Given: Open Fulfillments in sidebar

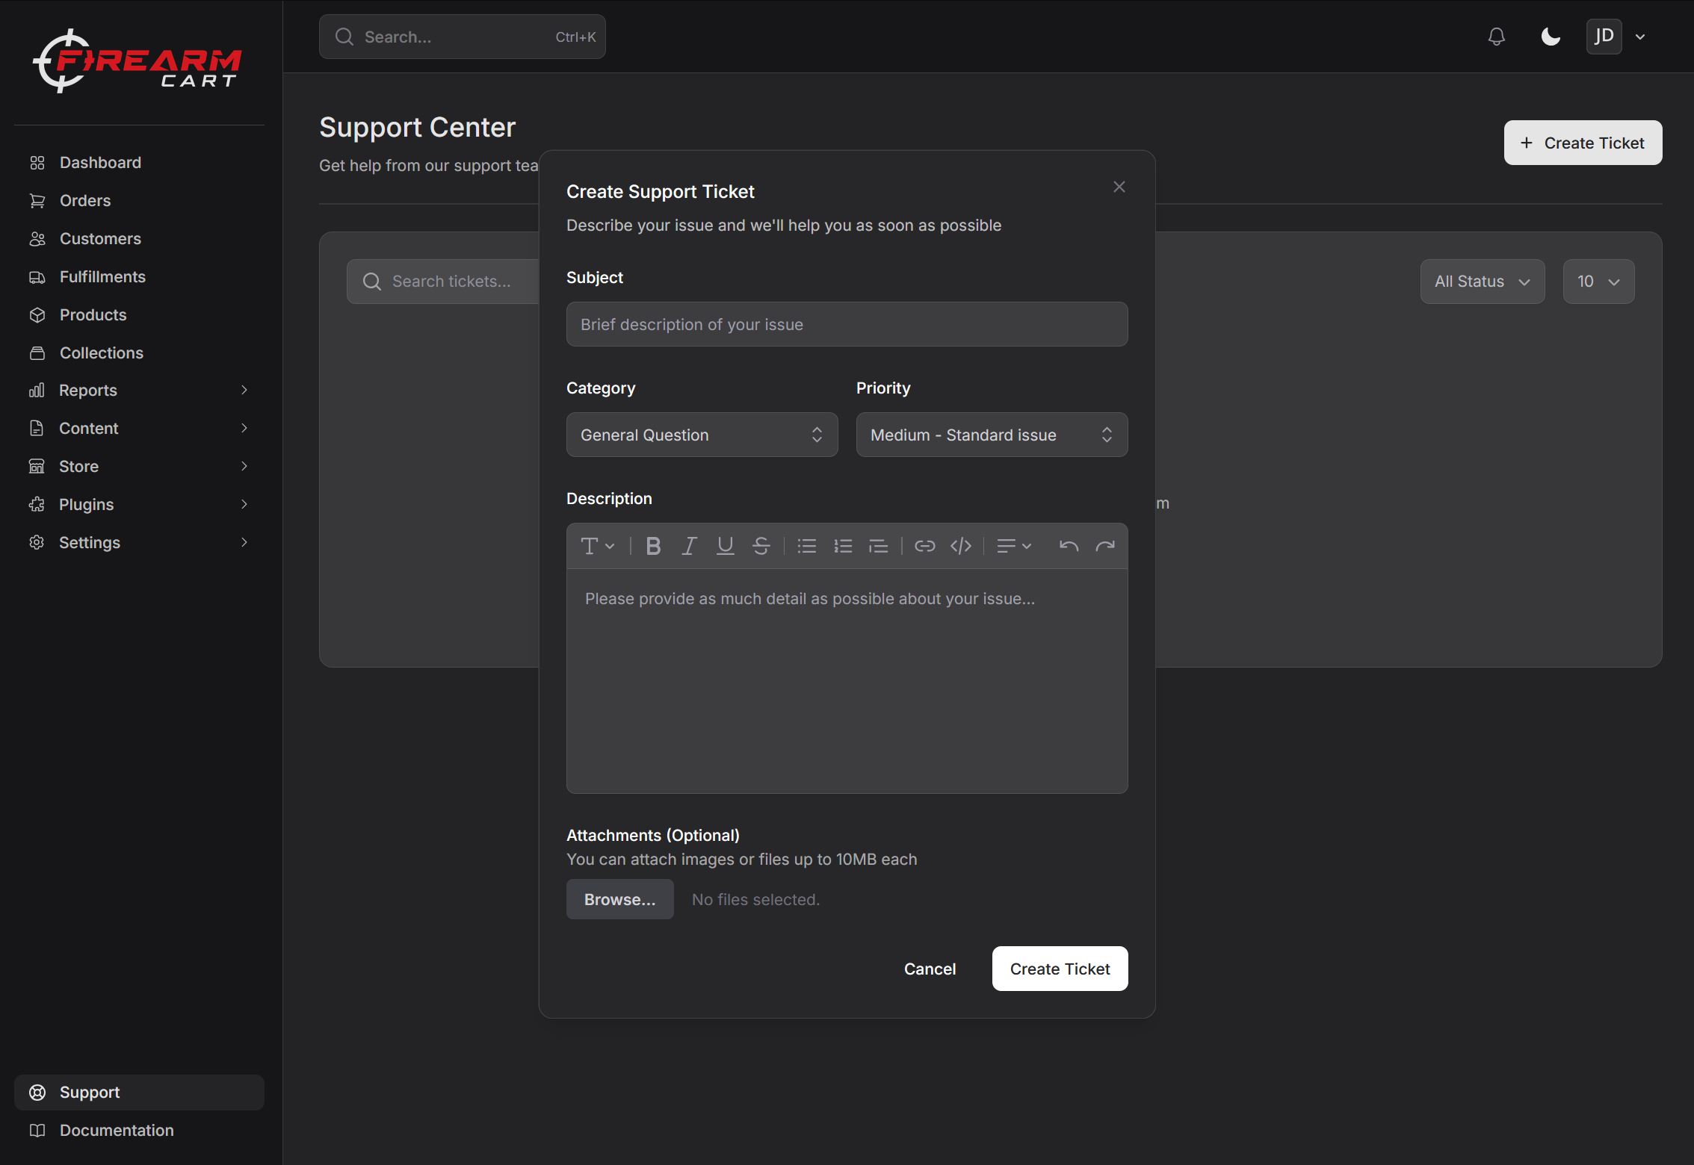Looking at the screenshot, I should coord(139,277).
